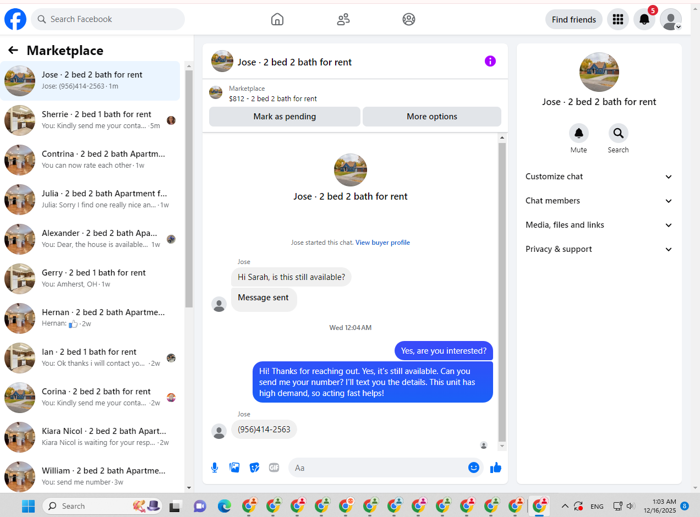Click the volume tray icon

tap(630, 506)
